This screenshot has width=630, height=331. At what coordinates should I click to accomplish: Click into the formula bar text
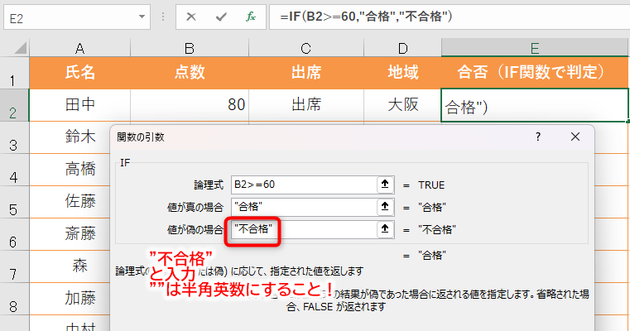[x=447, y=17]
